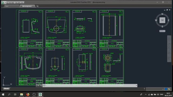The image size is (173, 97).
Task: Click the Open quick access toolbar icon
Action: pyautogui.click(x=8, y=2)
